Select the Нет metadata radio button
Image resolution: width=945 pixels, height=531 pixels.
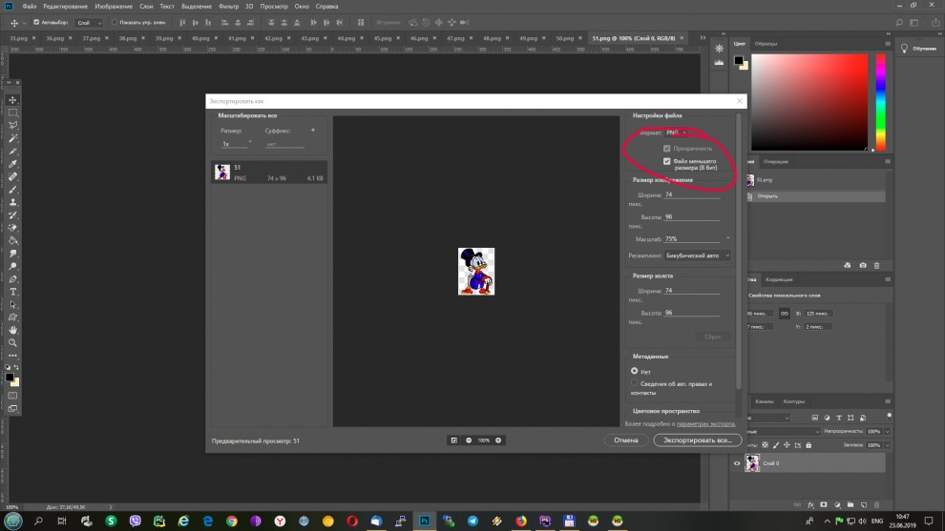pyautogui.click(x=635, y=372)
